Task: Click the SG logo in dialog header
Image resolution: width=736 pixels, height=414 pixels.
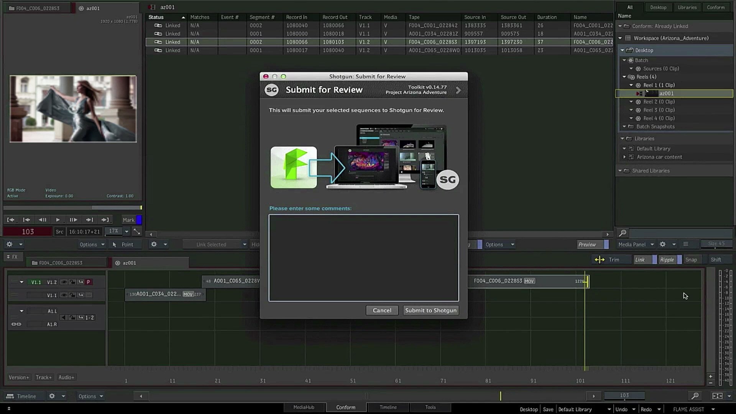Action: 271,90
